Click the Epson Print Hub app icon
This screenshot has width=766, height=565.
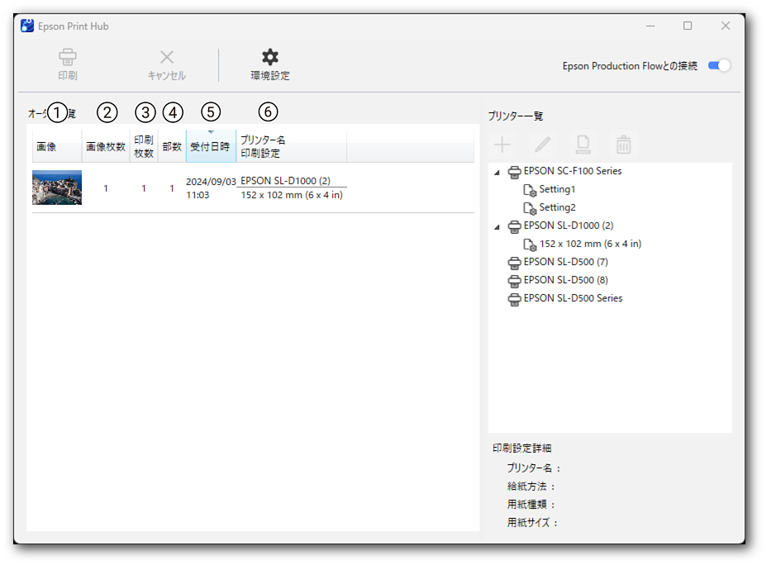tap(27, 26)
